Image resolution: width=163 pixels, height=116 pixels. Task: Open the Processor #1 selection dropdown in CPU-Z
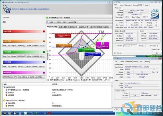[x=130, y=46]
